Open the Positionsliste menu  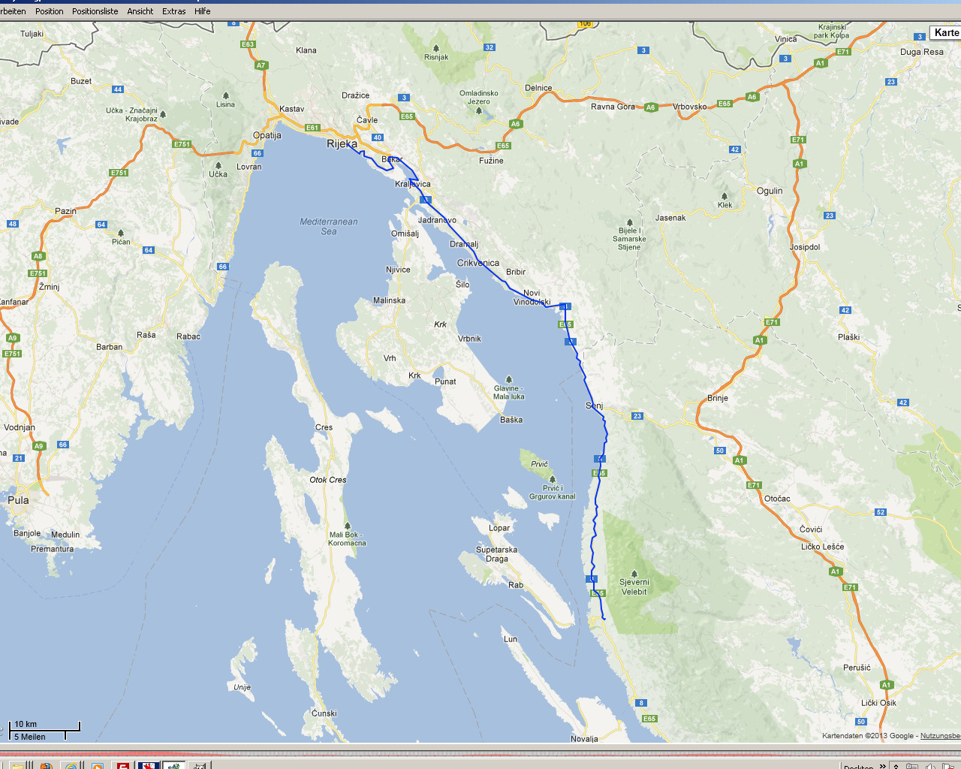[95, 11]
